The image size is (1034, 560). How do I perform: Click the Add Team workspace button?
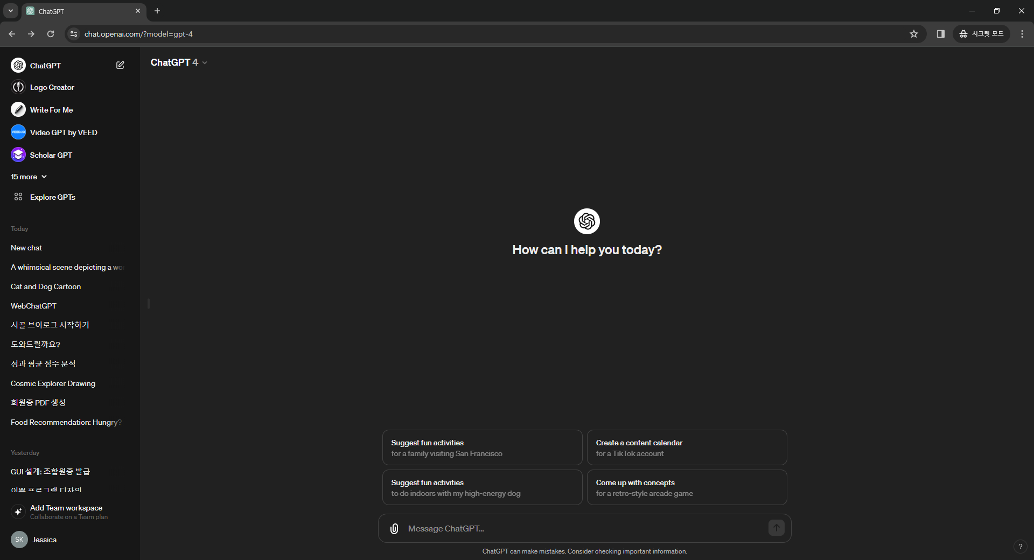(x=70, y=512)
